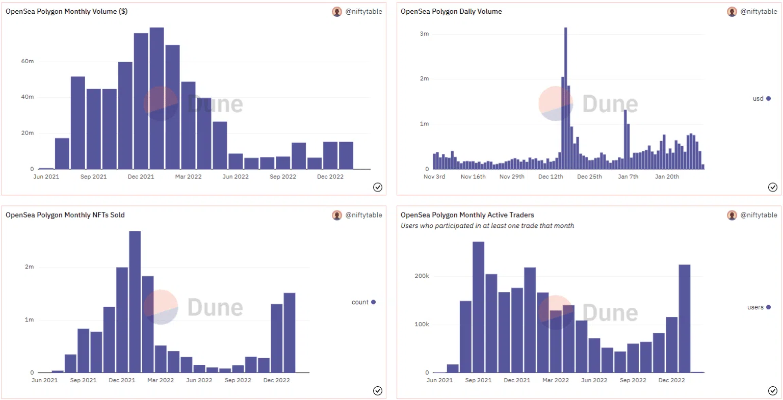Click the Jun 2021 label in Monthly Volume chart
The image size is (783, 400).
(46, 177)
